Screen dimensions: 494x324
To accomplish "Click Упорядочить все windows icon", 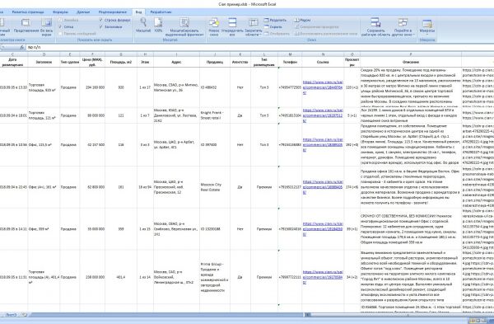I will pos(232,27).
